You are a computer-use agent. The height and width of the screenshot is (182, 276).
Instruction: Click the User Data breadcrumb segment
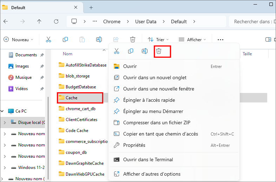(x=146, y=21)
